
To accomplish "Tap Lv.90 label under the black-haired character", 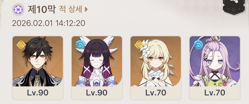I will click(x=38, y=93).
